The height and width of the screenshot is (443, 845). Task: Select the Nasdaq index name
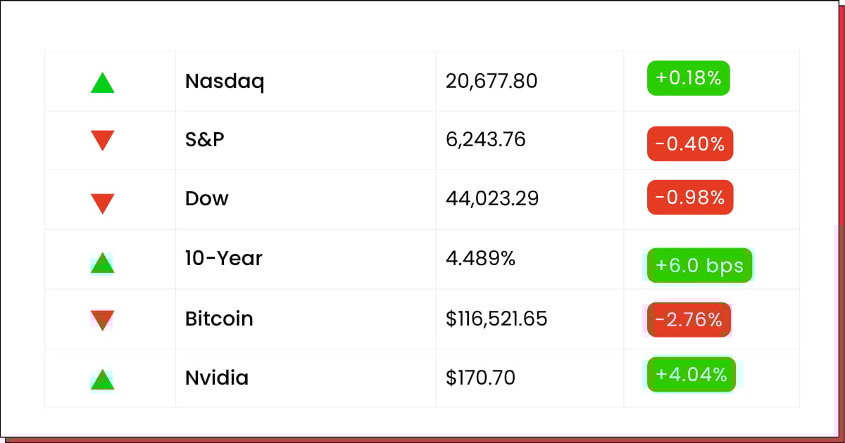click(225, 82)
